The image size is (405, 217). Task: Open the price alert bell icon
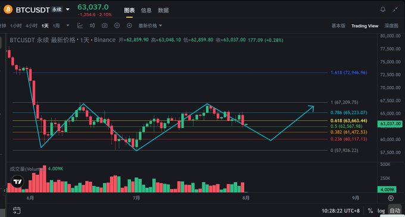click(383, 10)
